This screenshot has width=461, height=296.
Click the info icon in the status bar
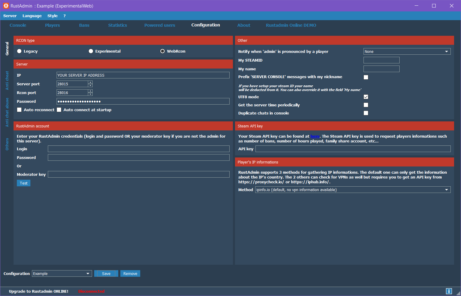449,291
